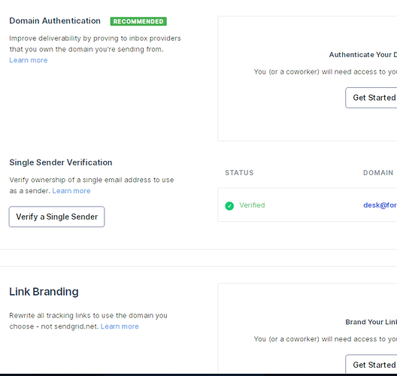This screenshot has width=397, height=376.
Task: Click the green Verified checkmark icon
Action: click(229, 205)
